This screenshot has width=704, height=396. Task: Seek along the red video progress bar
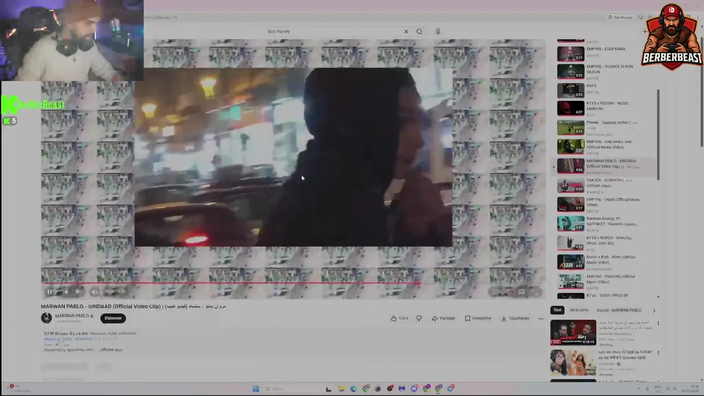[231, 284]
